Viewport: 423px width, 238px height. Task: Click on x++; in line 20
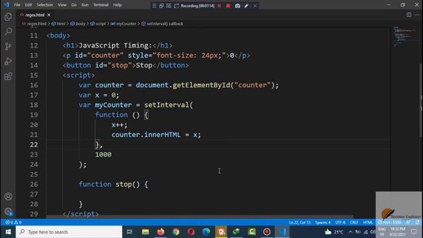pyautogui.click(x=119, y=125)
